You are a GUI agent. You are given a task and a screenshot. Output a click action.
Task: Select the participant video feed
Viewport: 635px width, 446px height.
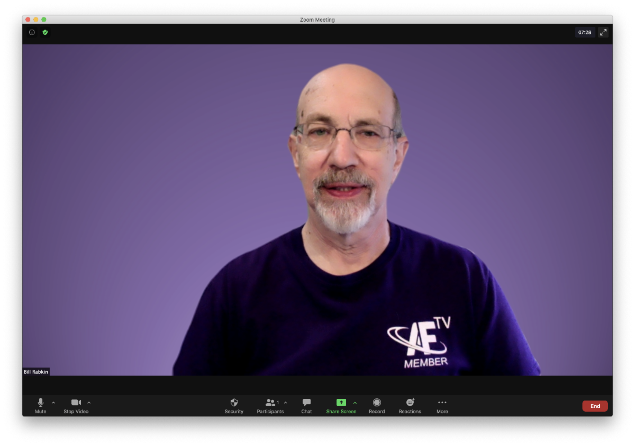317,210
